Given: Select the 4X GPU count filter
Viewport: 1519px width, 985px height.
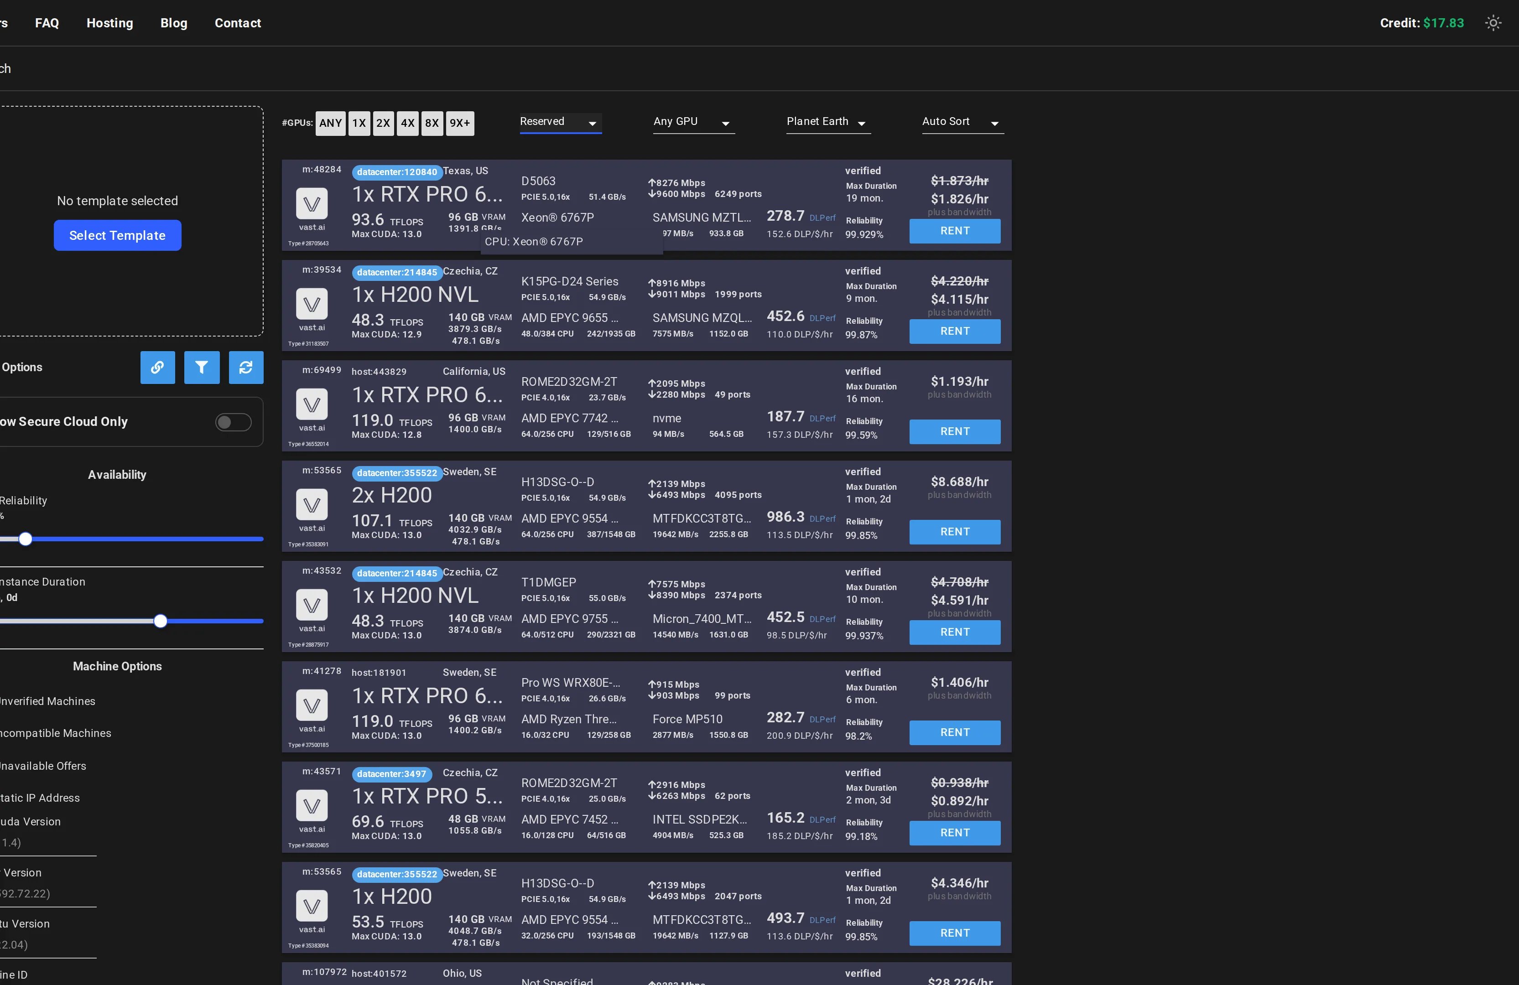Looking at the screenshot, I should 408,123.
